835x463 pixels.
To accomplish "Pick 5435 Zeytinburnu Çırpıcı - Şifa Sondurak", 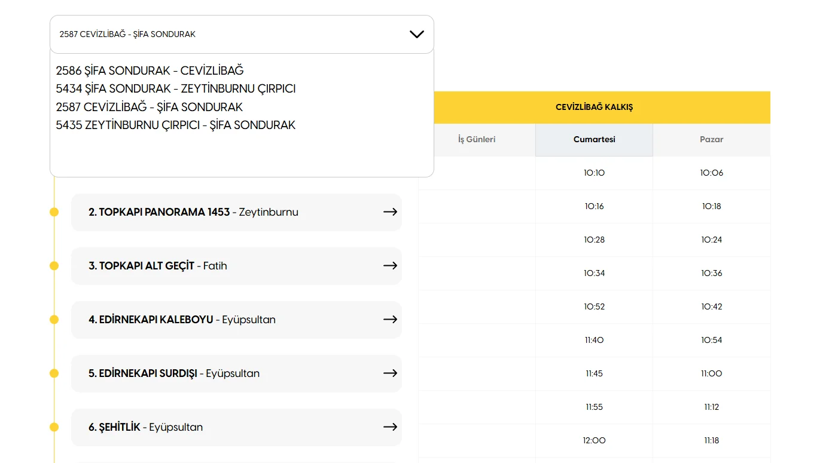I will [175, 125].
